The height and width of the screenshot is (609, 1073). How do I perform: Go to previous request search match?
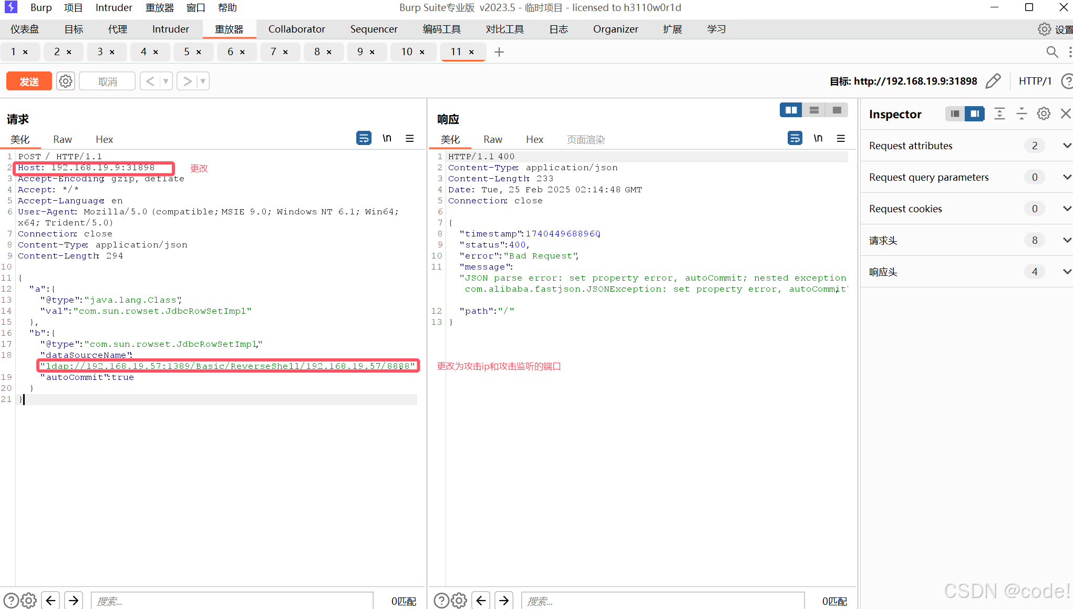[51, 600]
